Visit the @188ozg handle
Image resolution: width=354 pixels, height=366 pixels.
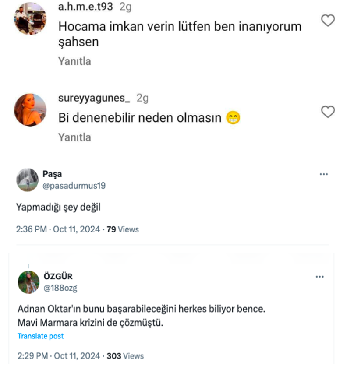pyautogui.click(x=60, y=288)
